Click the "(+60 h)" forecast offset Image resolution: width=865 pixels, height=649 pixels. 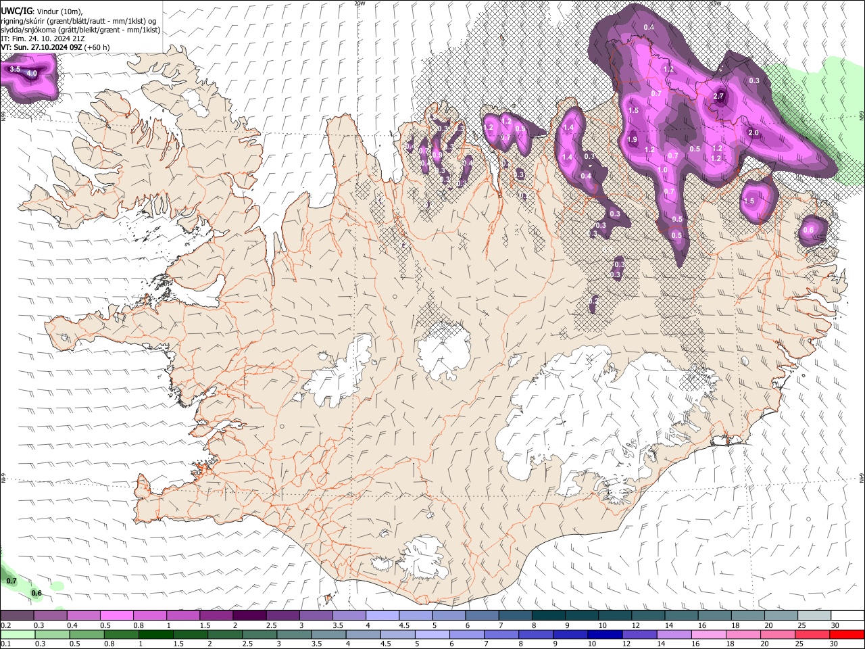click(97, 47)
